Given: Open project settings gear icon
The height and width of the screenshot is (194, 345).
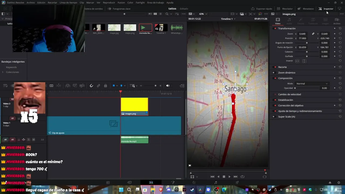Looking at the screenshot, I should point(339,182).
